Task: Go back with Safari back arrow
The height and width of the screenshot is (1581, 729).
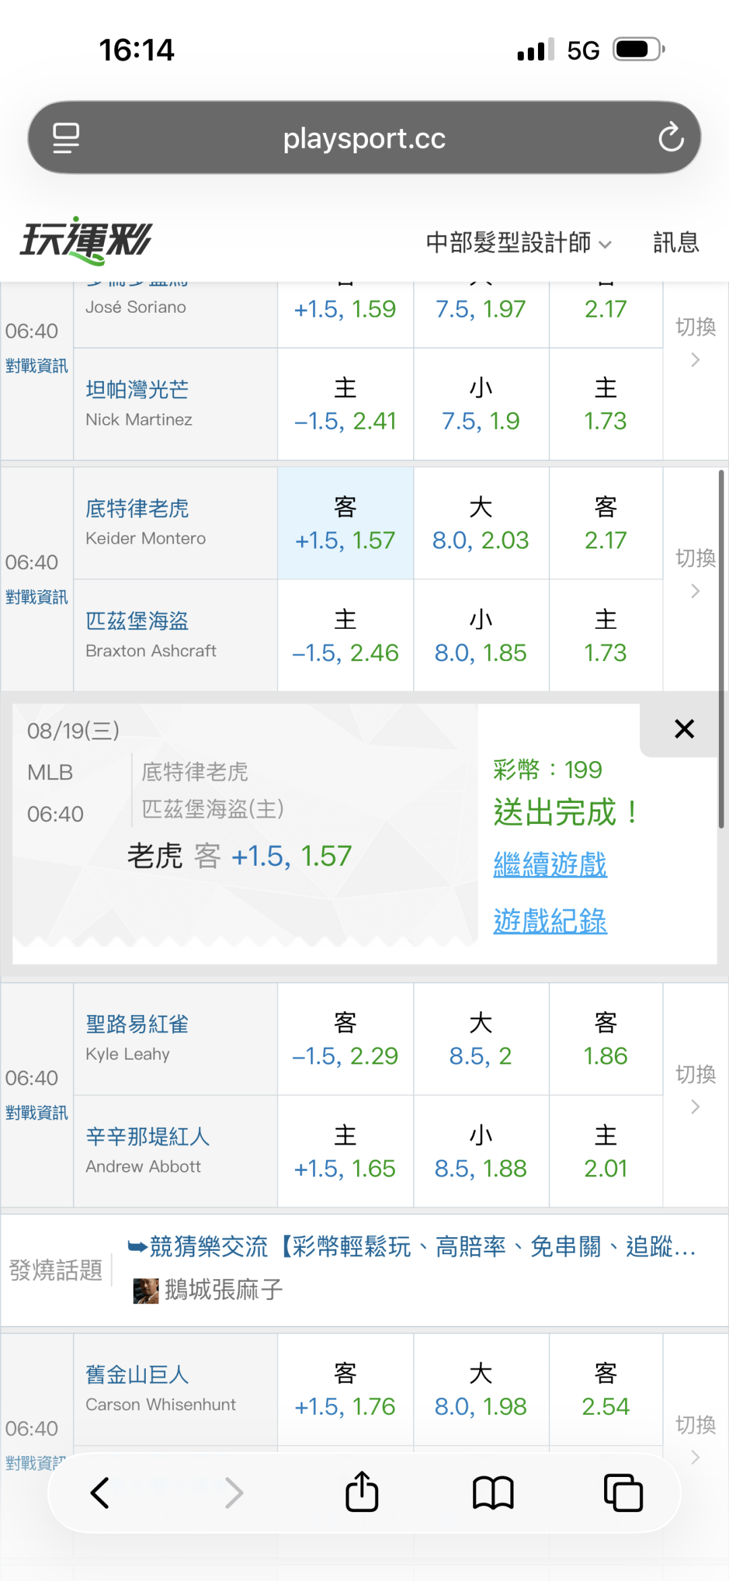Action: pos(100,1492)
